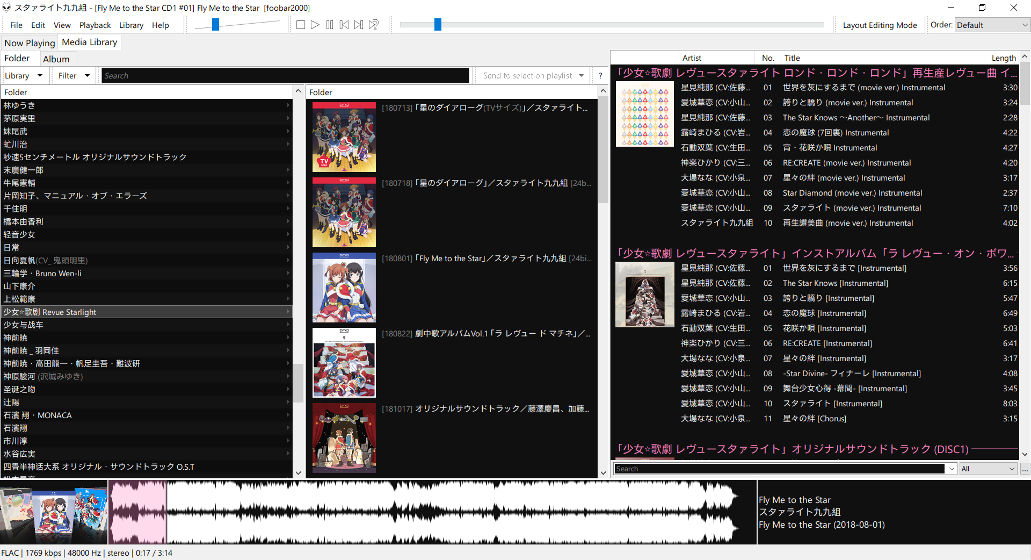Viewport: 1031px width, 560px height.
Task: Enable Layout Editing Mode
Action: [x=880, y=25]
